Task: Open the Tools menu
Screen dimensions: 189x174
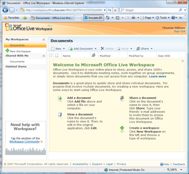Action: [x=163, y=18]
